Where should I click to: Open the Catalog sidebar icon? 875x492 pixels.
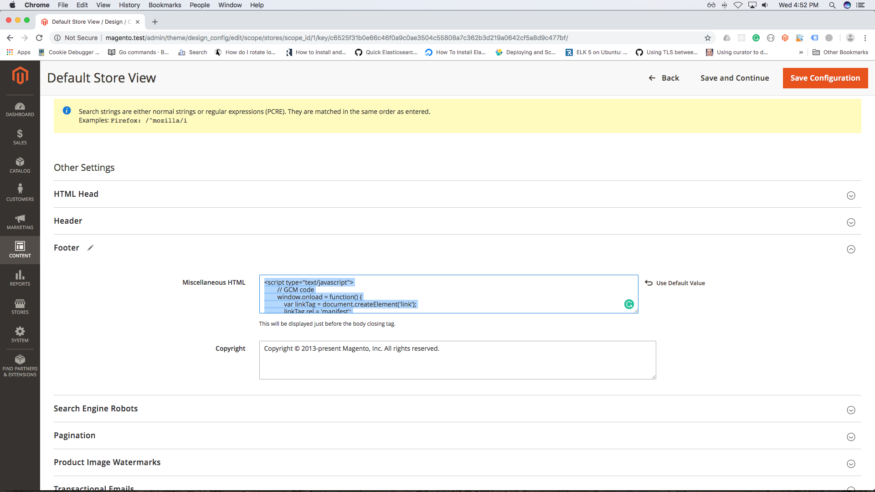coord(20,165)
